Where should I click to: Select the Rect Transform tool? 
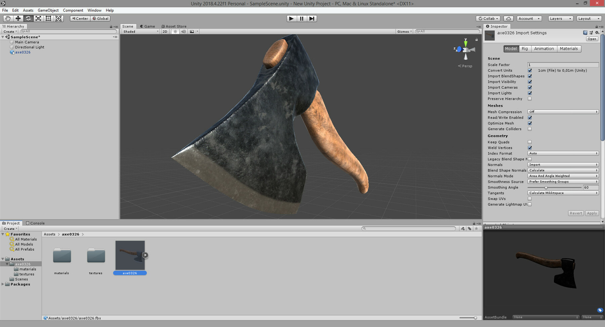click(x=48, y=18)
